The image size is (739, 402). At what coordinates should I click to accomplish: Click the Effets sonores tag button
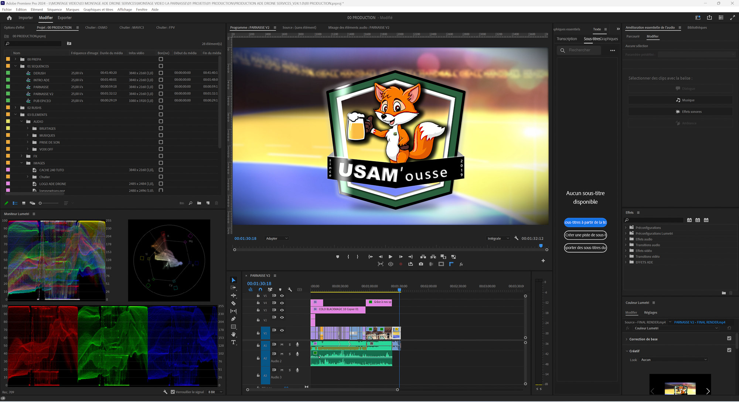680,111
